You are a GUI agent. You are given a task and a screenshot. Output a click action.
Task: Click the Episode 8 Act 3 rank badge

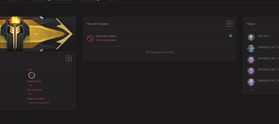click(251, 82)
